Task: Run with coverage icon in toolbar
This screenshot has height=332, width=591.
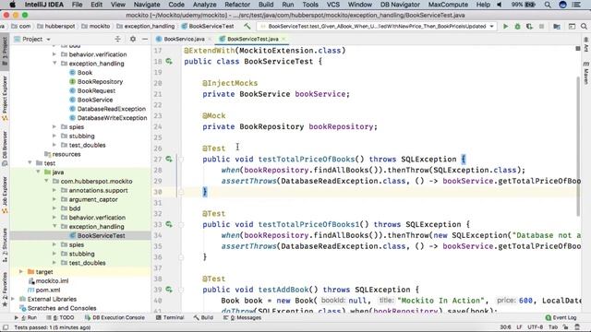Action: tap(529, 27)
